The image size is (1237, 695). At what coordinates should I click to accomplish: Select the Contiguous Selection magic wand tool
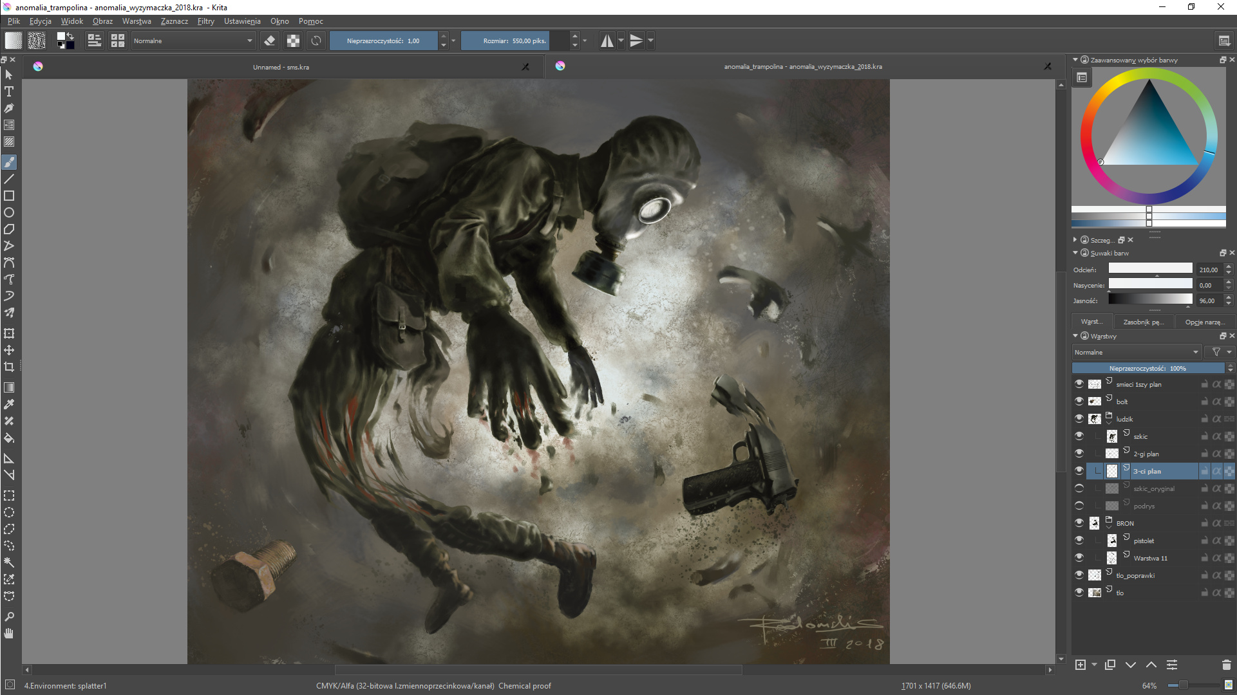tap(9, 562)
